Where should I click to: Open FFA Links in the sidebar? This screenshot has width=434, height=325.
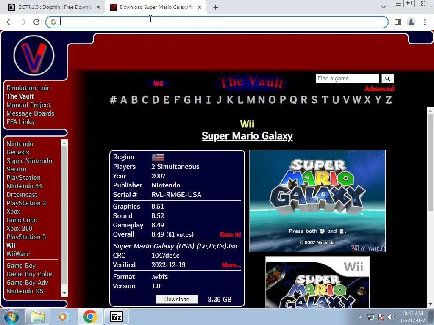point(20,122)
